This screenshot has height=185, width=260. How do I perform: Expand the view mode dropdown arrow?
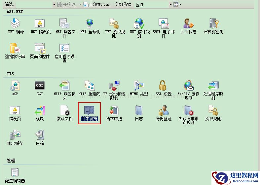[180, 5]
